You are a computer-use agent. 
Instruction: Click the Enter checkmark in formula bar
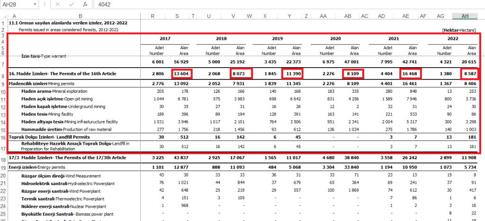coord(71,4)
